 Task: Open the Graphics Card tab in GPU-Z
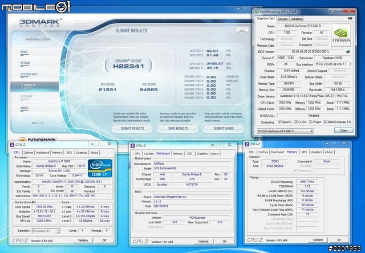(266, 18)
